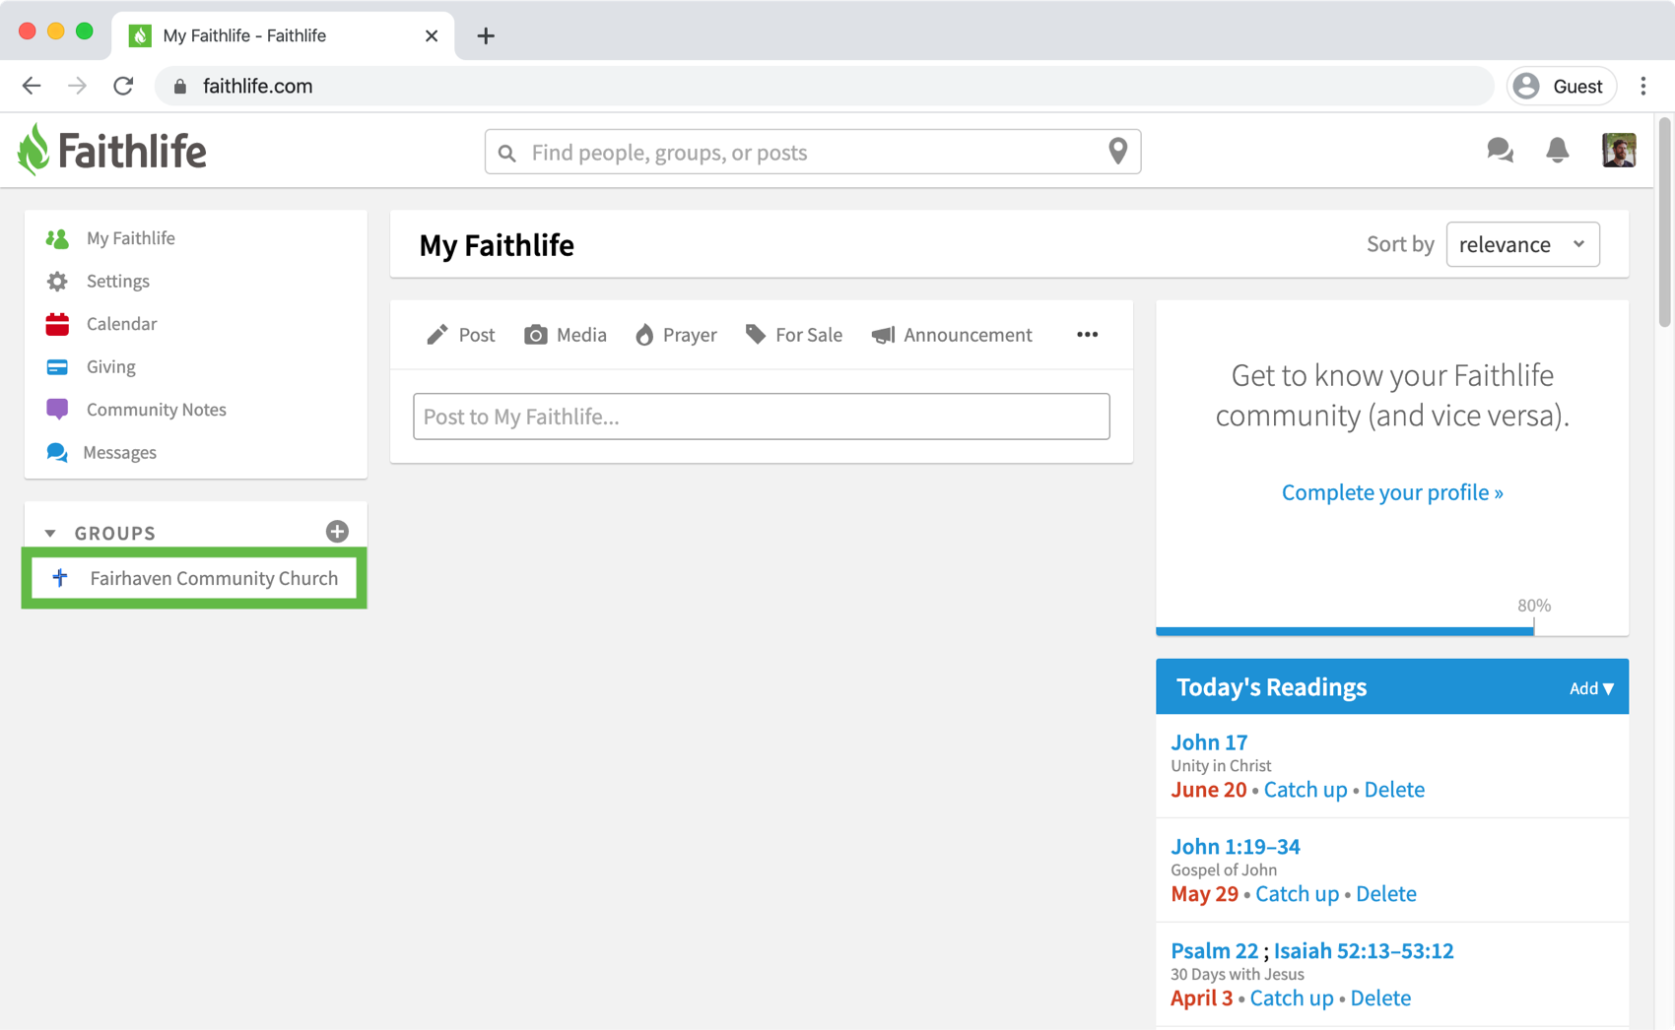
Task: Click the Giving card icon
Action: coord(57,367)
